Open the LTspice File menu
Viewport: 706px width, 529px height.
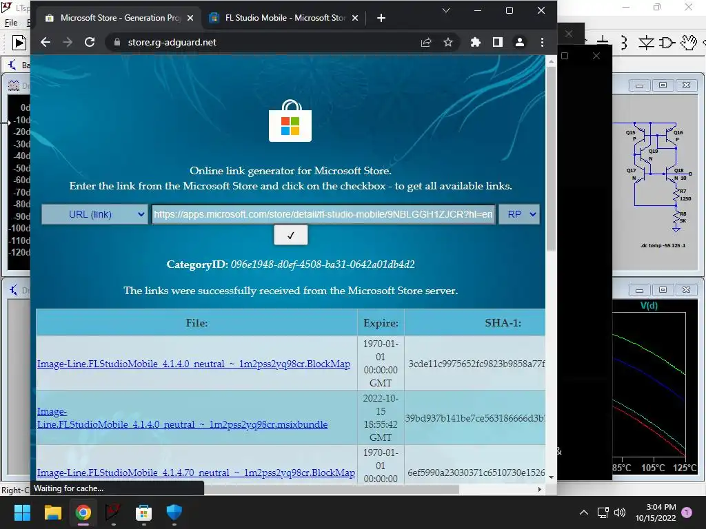click(11, 23)
